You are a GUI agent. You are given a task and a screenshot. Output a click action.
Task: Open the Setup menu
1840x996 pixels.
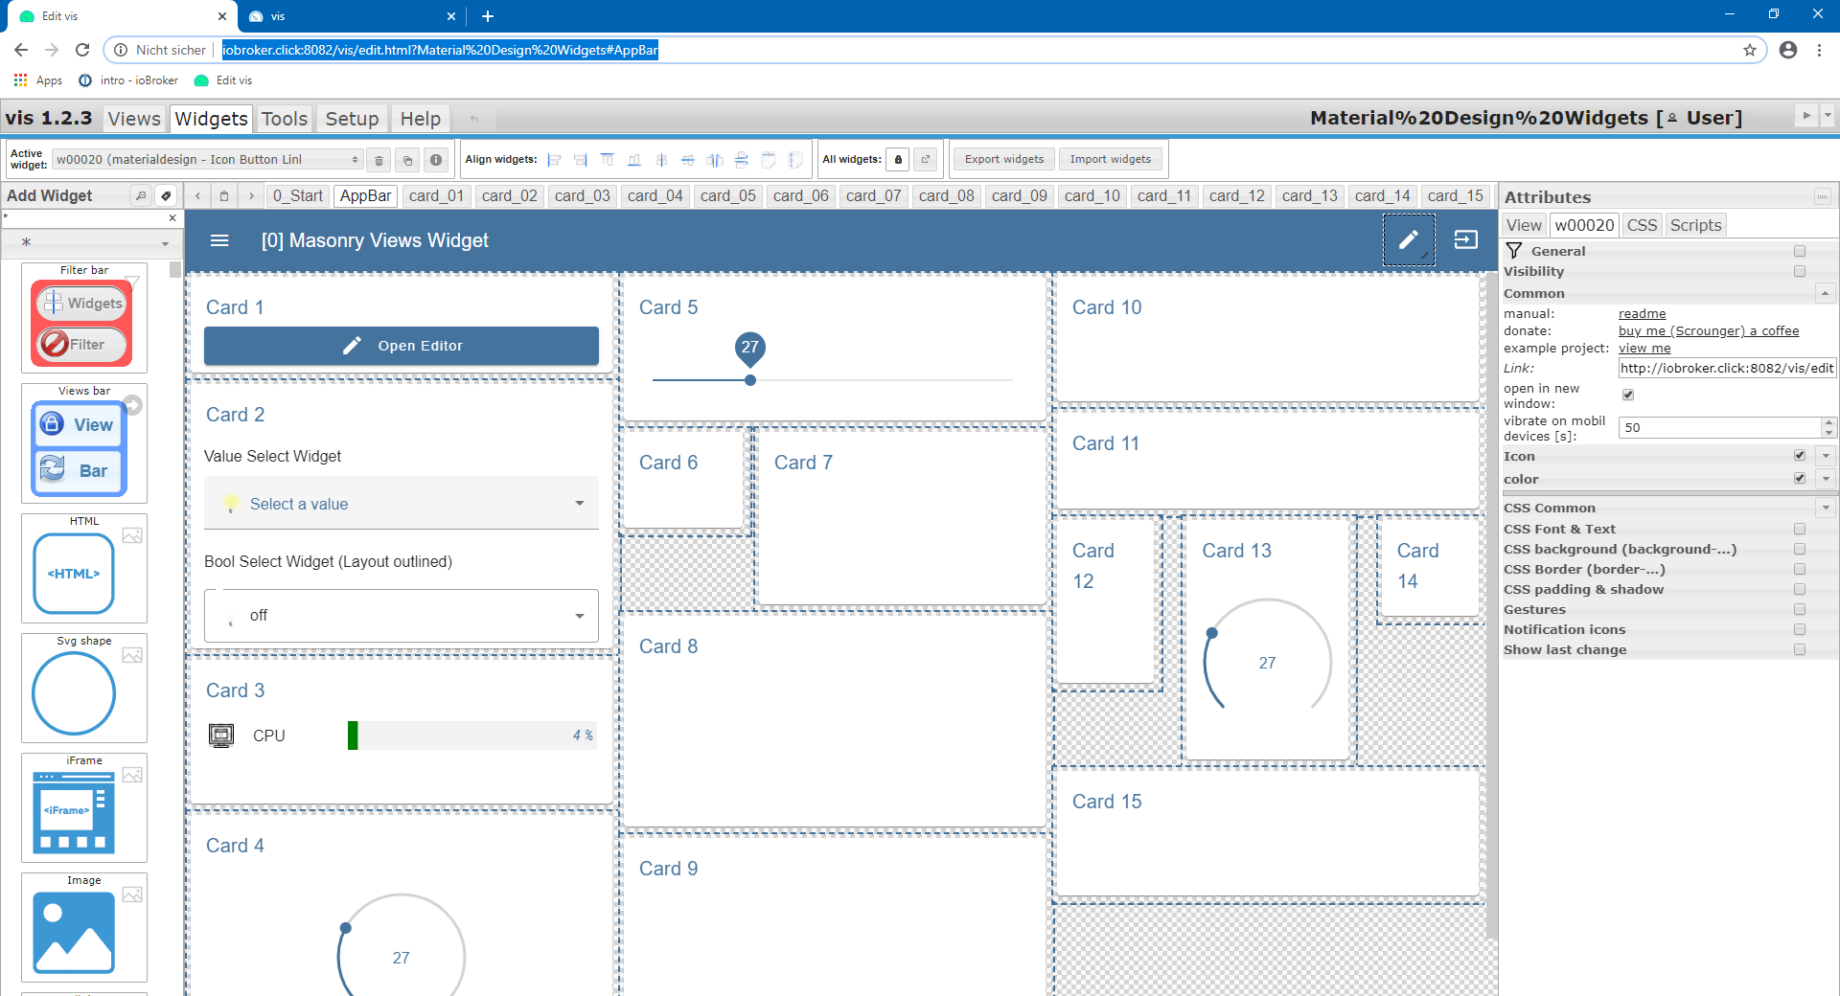click(x=352, y=119)
